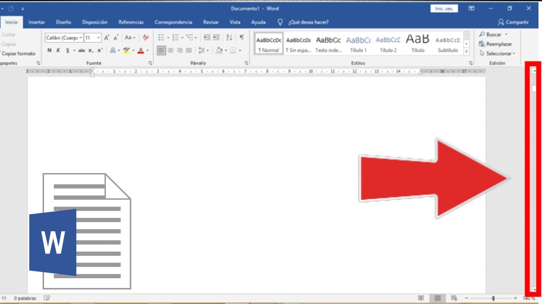Click the shading paint bucket icon

tap(219, 50)
